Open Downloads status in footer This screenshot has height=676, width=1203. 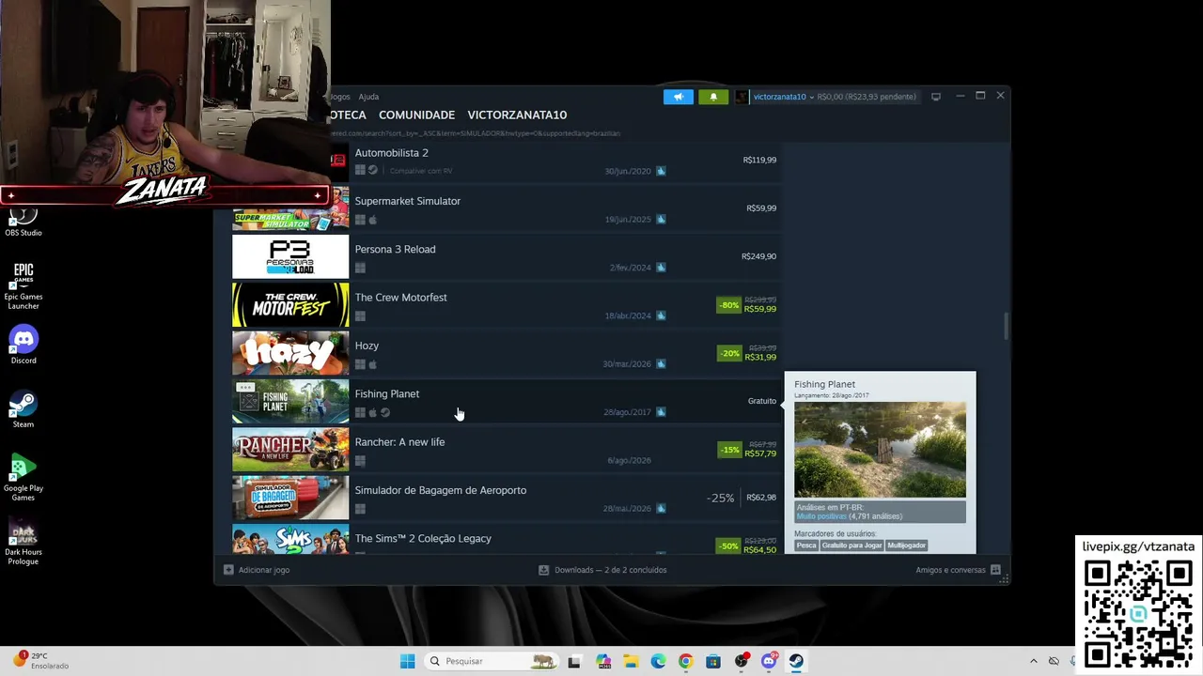(x=610, y=570)
